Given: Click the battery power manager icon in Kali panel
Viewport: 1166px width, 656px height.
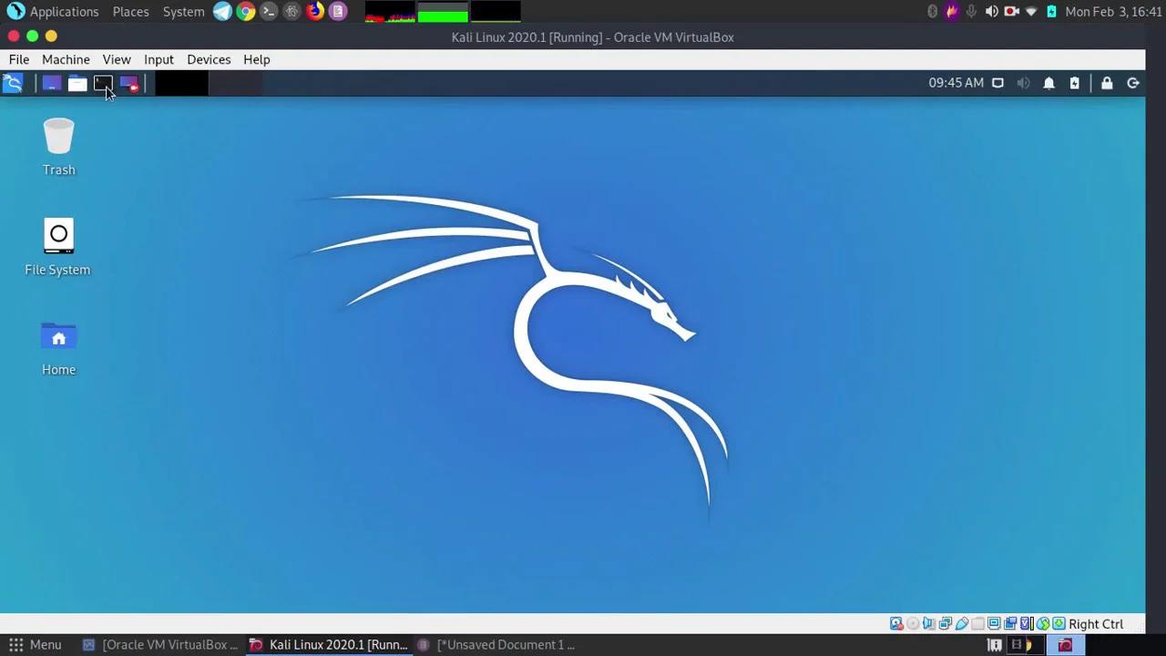Looking at the screenshot, I should pos(1075,83).
